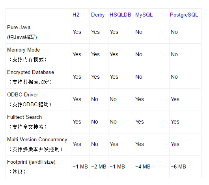This screenshot has height=185, width=209.
Task: Click H2's ~1 MB footprint cell
Action: click(x=80, y=166)
